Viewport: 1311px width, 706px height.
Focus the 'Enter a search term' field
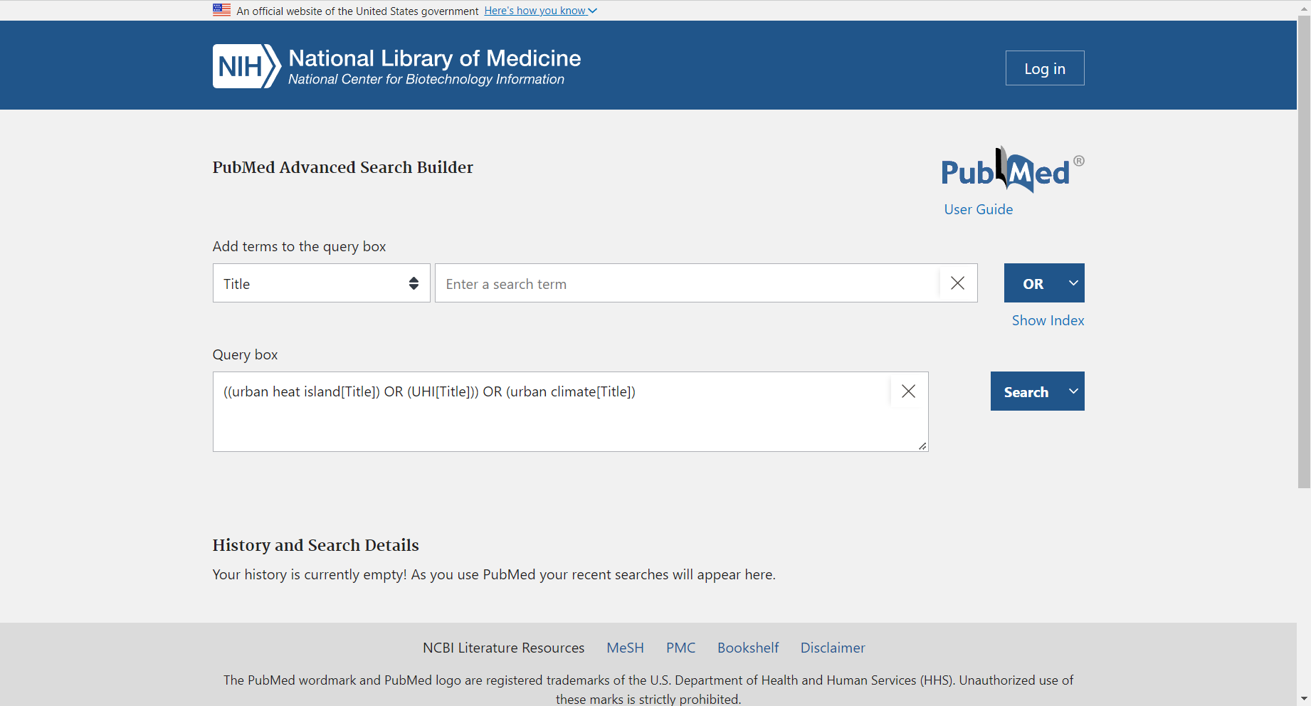click(687, 283)
